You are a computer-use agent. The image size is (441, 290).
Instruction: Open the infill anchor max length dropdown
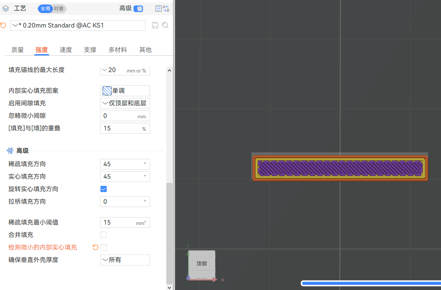[x=125, y=70]
